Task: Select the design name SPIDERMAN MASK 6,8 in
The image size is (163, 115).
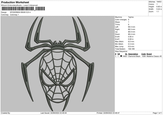Action: (x=20, y=12)
